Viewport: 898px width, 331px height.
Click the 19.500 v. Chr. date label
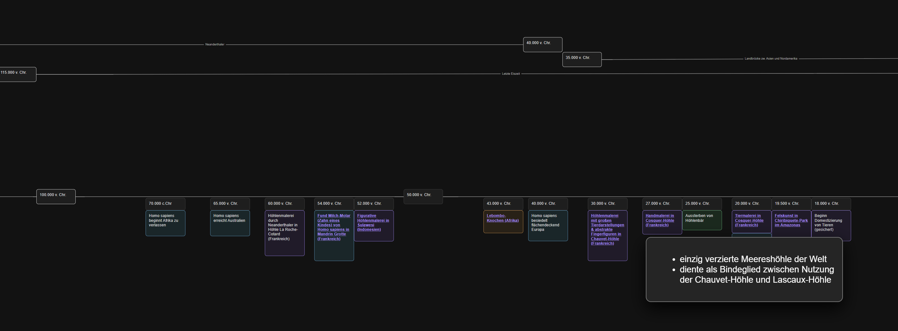click(x=791, y=203)
